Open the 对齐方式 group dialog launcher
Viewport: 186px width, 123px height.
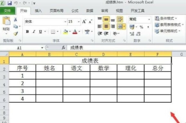click(124, 40)
